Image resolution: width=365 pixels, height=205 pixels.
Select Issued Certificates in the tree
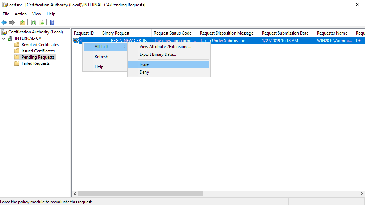pyautogui.click(x=38, y=51)
